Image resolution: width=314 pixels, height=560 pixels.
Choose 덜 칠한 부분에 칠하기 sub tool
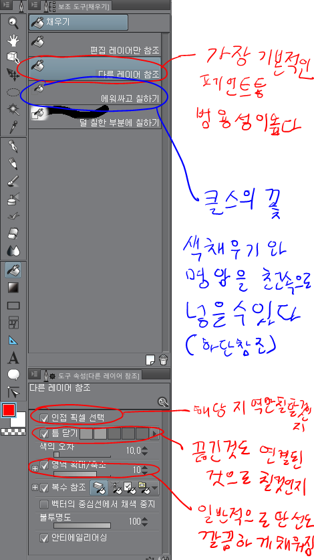[x=95, y=117]
